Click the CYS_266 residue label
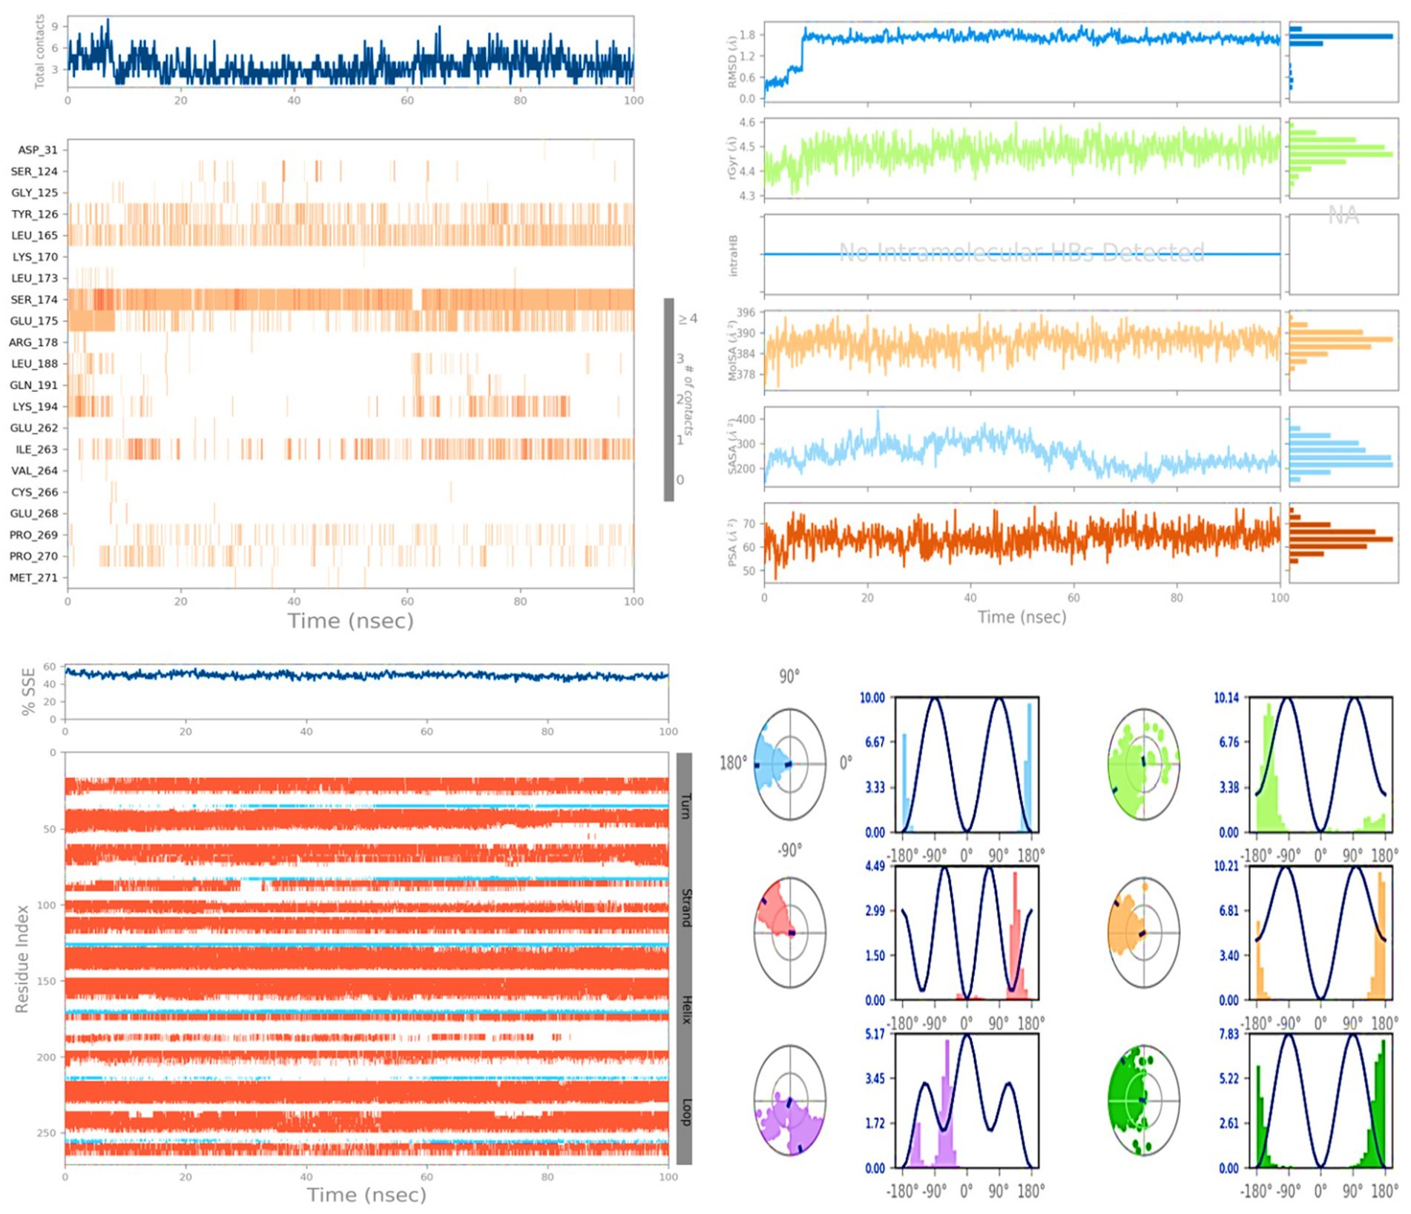This screenshot has width=1411, height=1214. coord(34,492)
